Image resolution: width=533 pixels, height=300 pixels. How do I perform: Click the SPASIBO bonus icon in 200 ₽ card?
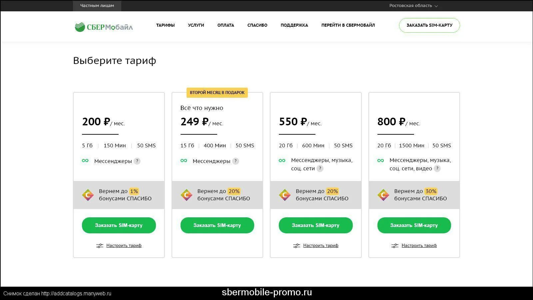click(88, 195)
